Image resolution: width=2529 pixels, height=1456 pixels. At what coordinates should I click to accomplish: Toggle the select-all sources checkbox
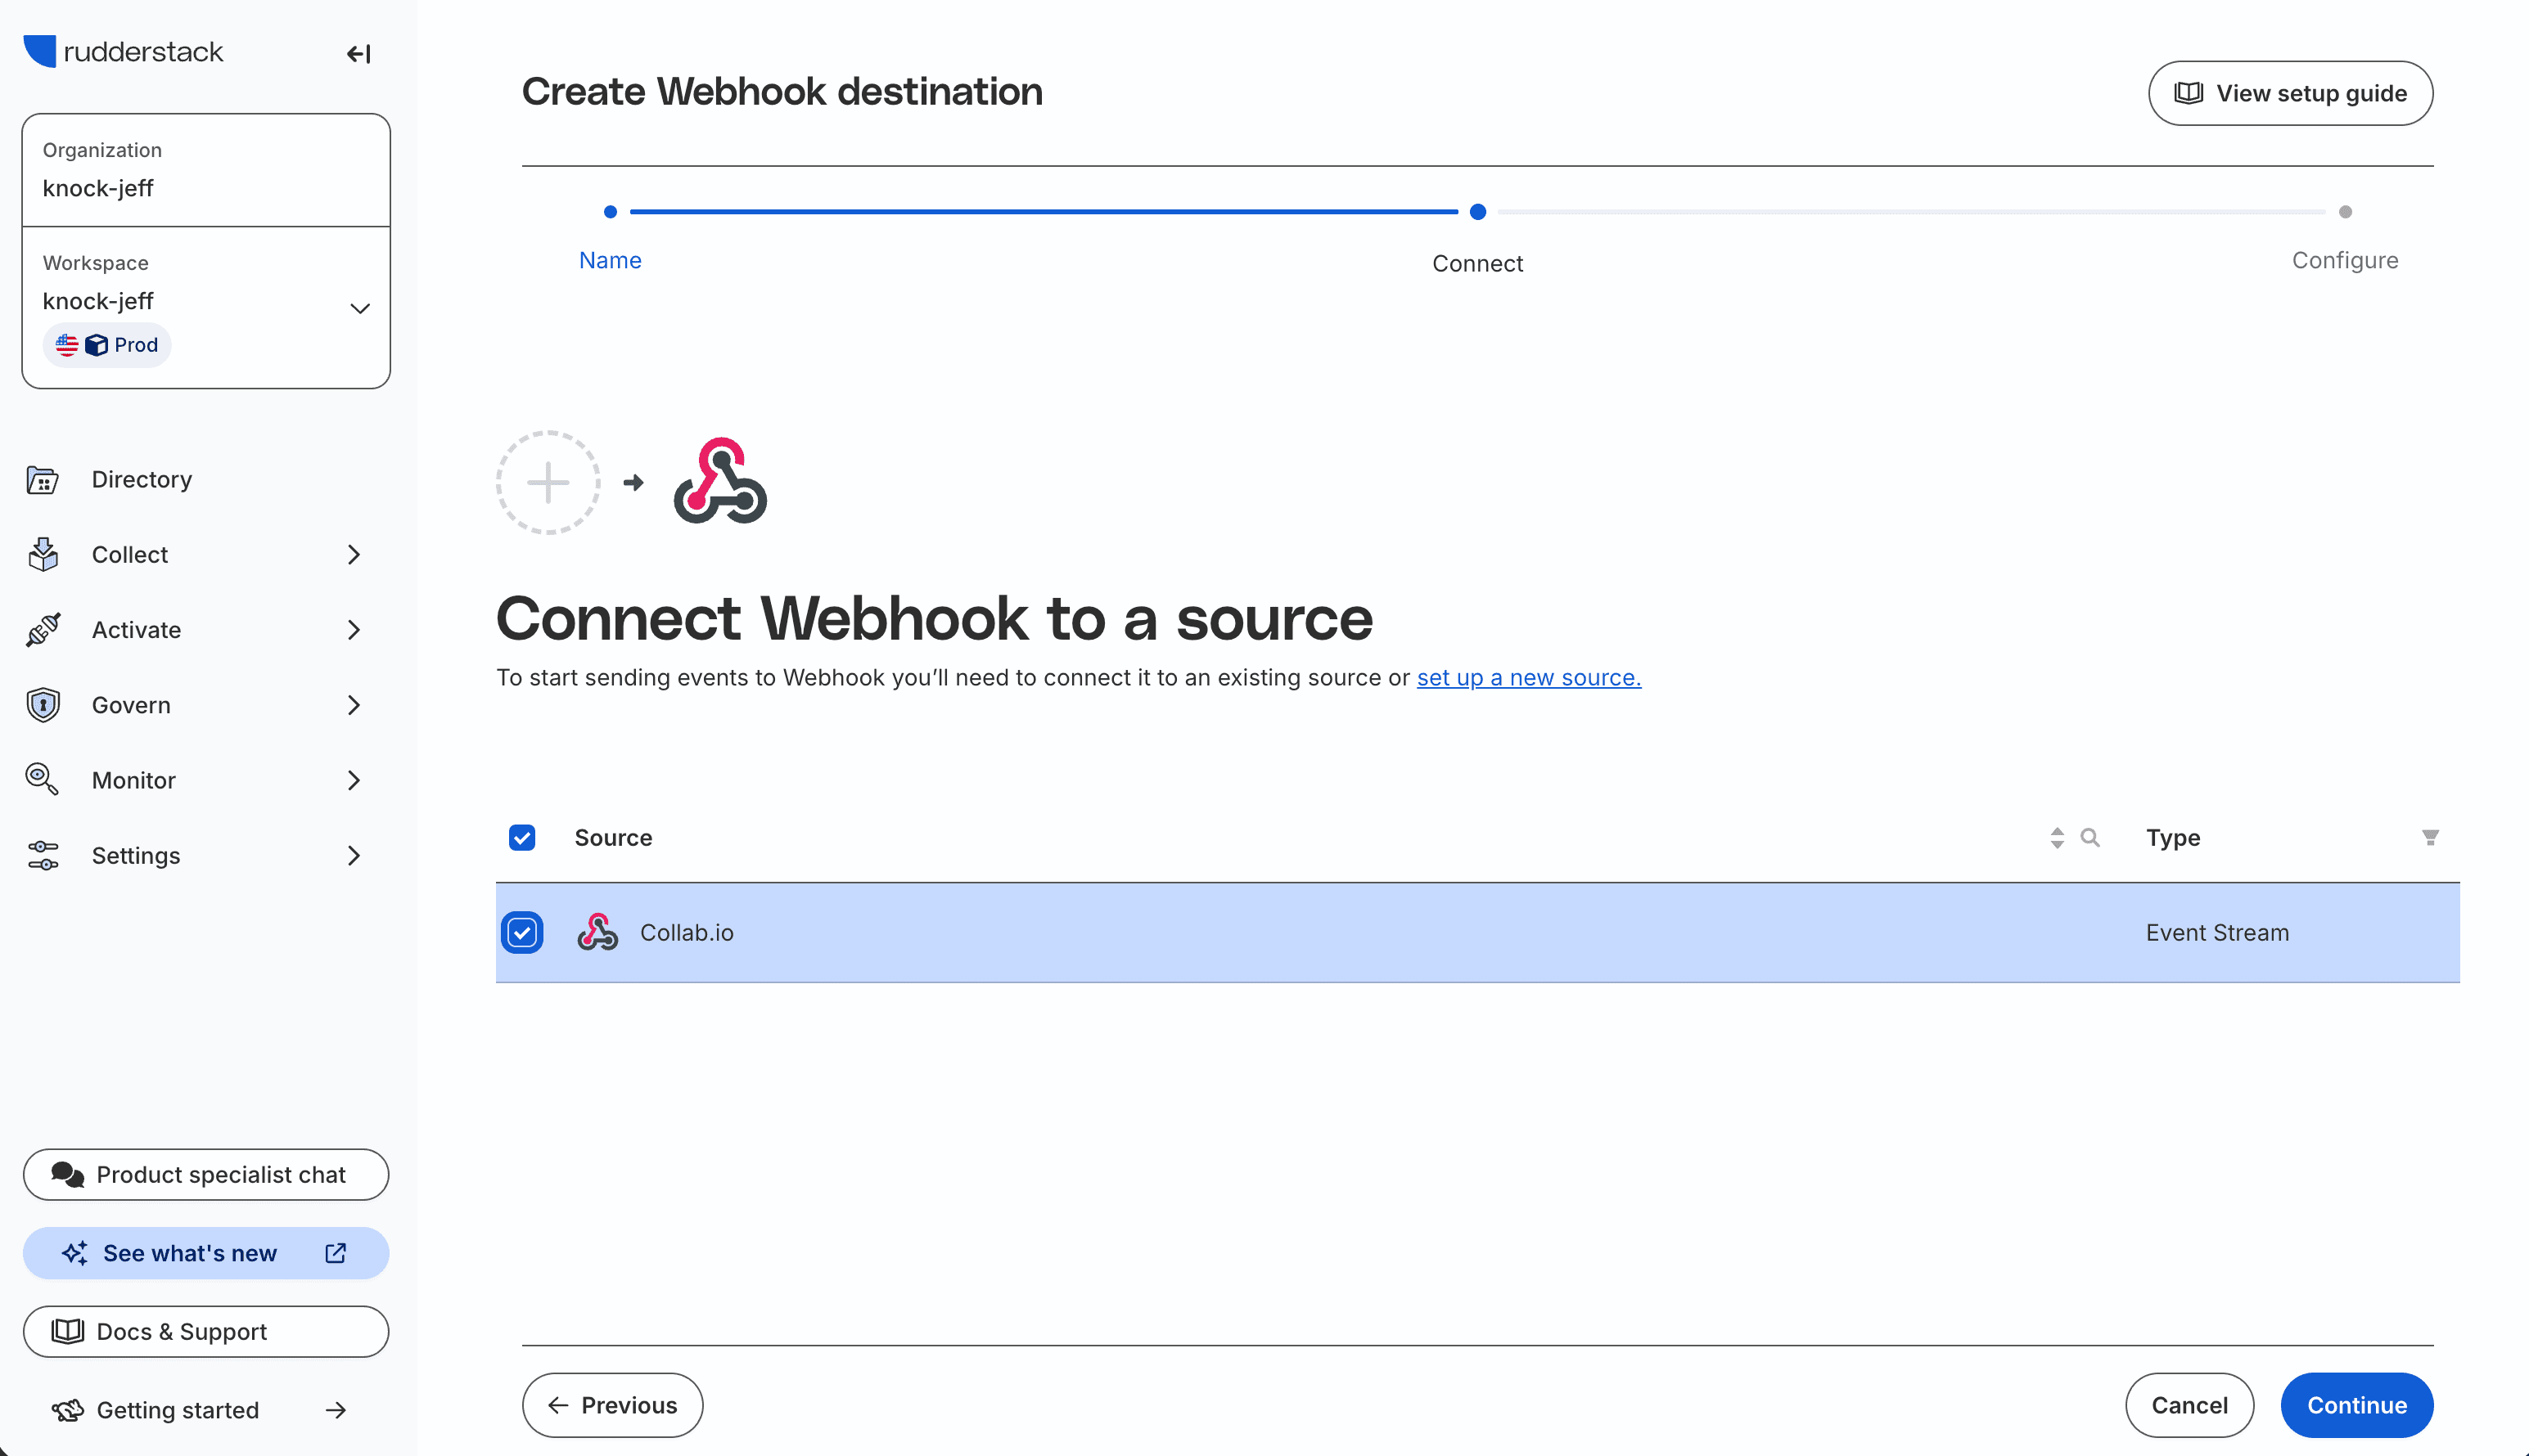521,837
